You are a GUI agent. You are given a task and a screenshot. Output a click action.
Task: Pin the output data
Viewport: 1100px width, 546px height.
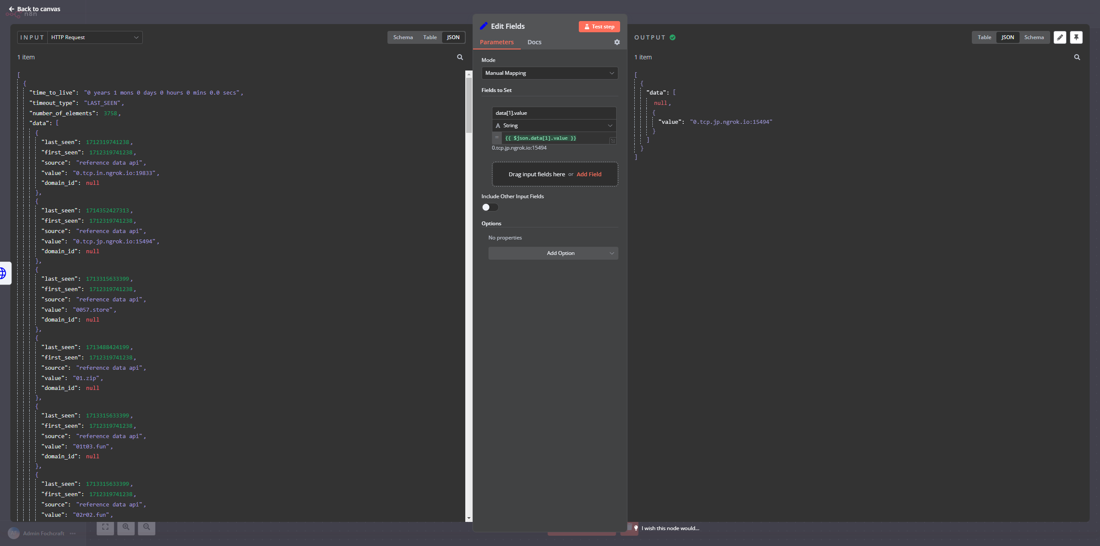click(x=1076, y=37)
